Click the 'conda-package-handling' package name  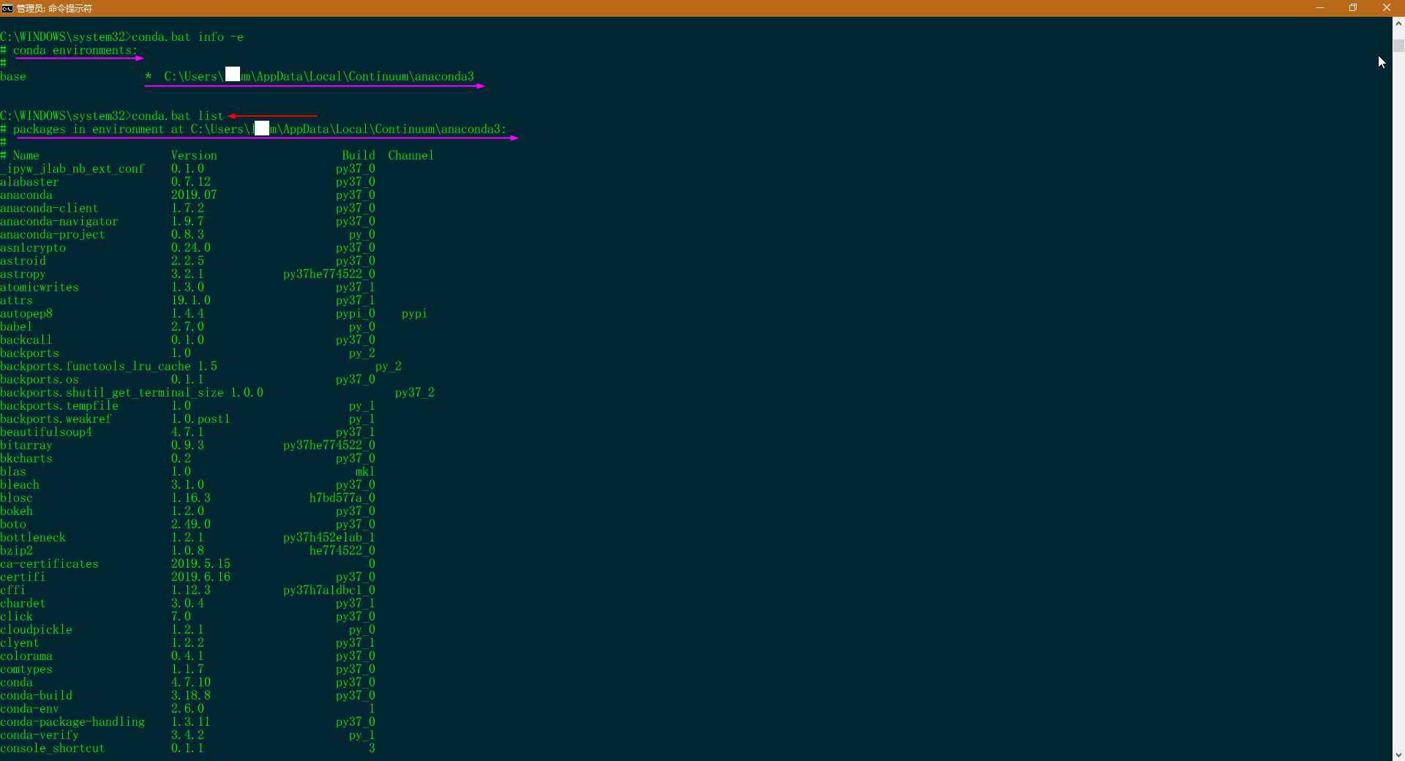click(72, 721)
